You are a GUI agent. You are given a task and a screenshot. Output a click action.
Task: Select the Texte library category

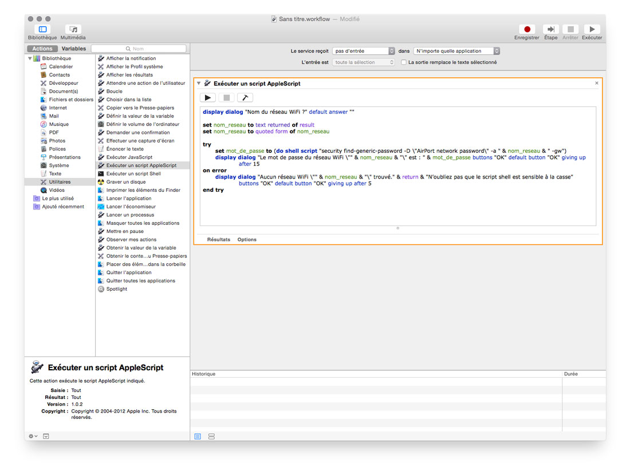tap(55, 174)
